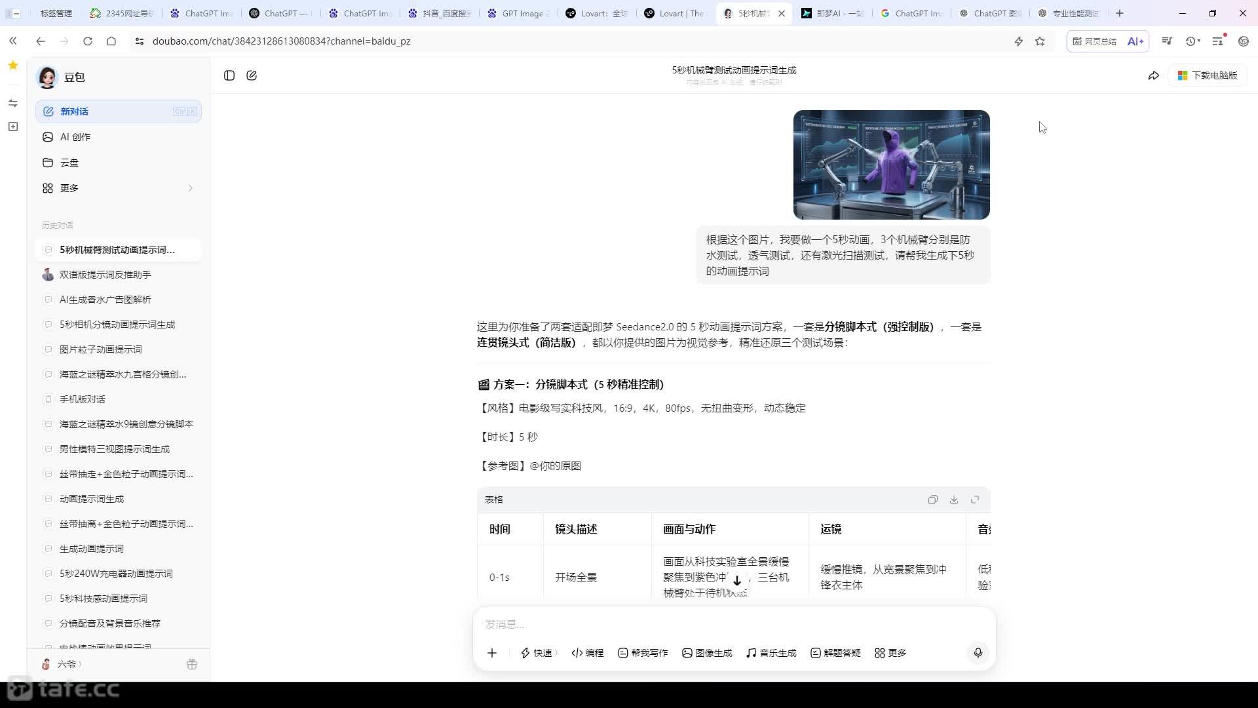Viewport: 1258px width, 708px height.
Task: Switch to the 专业性能测试 browser tab
Action: [x=1068, y=13]
